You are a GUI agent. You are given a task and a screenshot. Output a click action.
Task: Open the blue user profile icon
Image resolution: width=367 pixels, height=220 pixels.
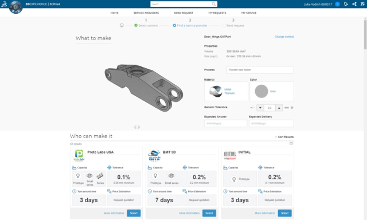[x=337, y=4]
